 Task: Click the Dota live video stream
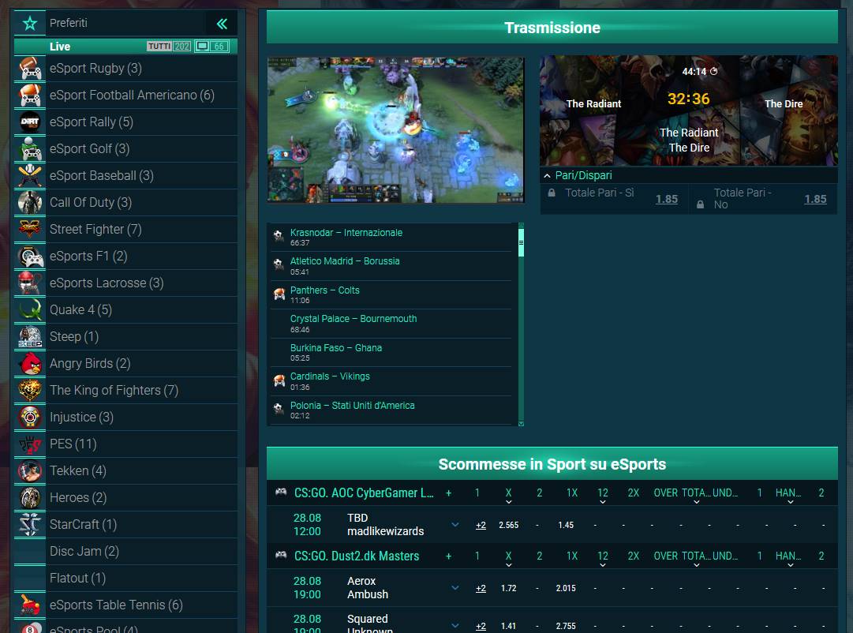[396, 129]
